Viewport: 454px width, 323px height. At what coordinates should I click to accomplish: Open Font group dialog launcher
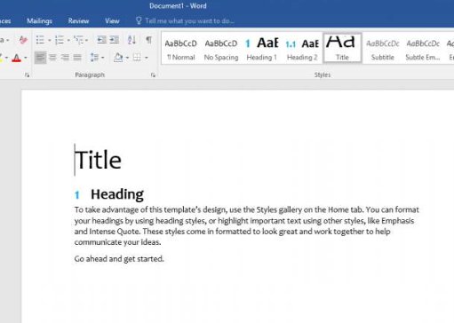pyautogui.click(x=27, y=75)
